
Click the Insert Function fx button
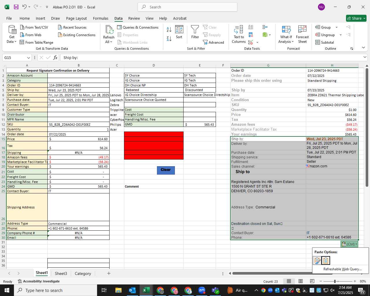[55, 58]
